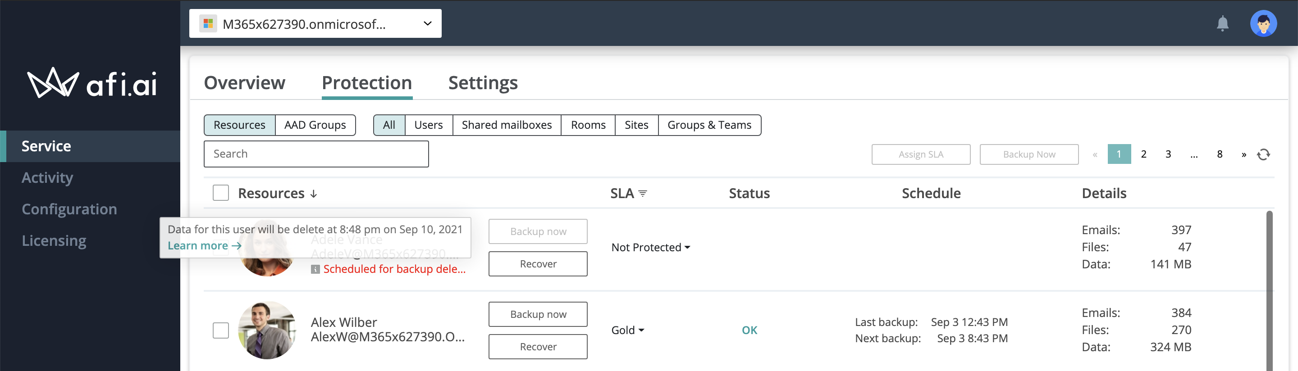Open Not Protected SLA dropdown for Adele Vance
Viewport: 1298px width, 371px height.
[x=650, y=248]
